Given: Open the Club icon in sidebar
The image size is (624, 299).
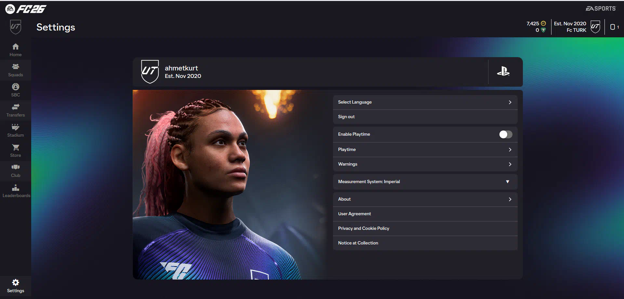Looking at the screenshot, I should click(15, 167).
